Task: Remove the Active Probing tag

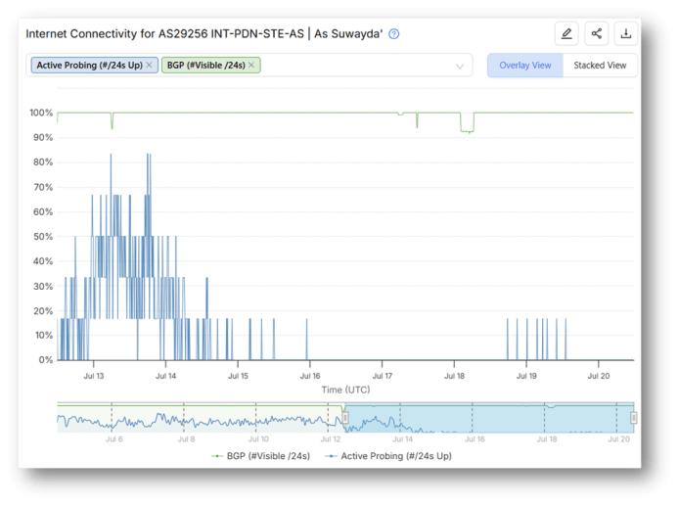Action: coord(150,66)
